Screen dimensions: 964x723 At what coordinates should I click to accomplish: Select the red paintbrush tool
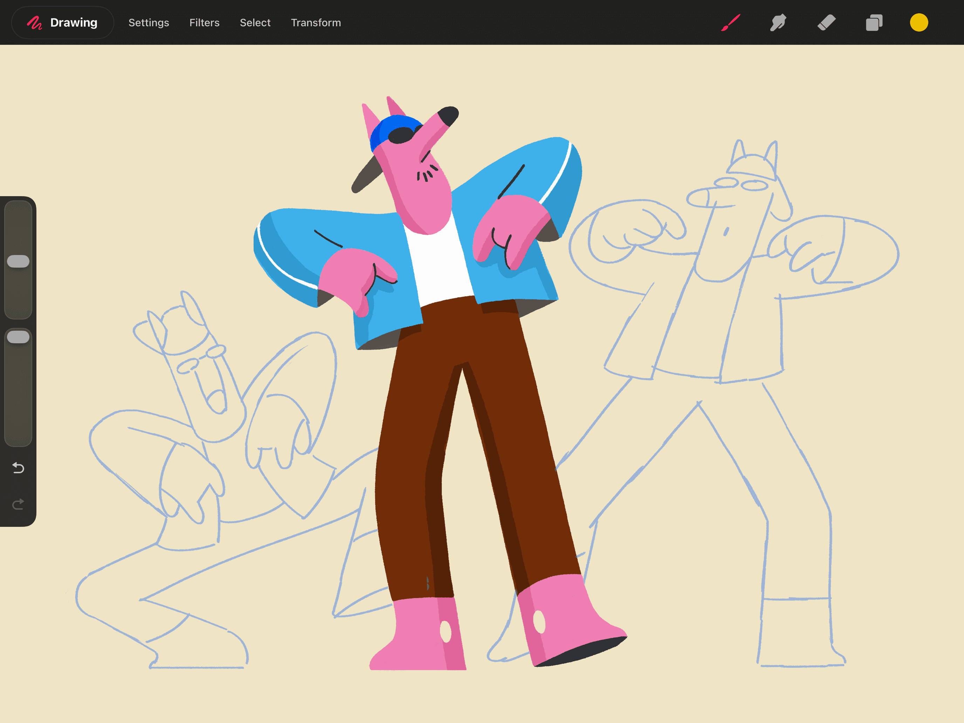pyautogui.click(x=730, y=23)
